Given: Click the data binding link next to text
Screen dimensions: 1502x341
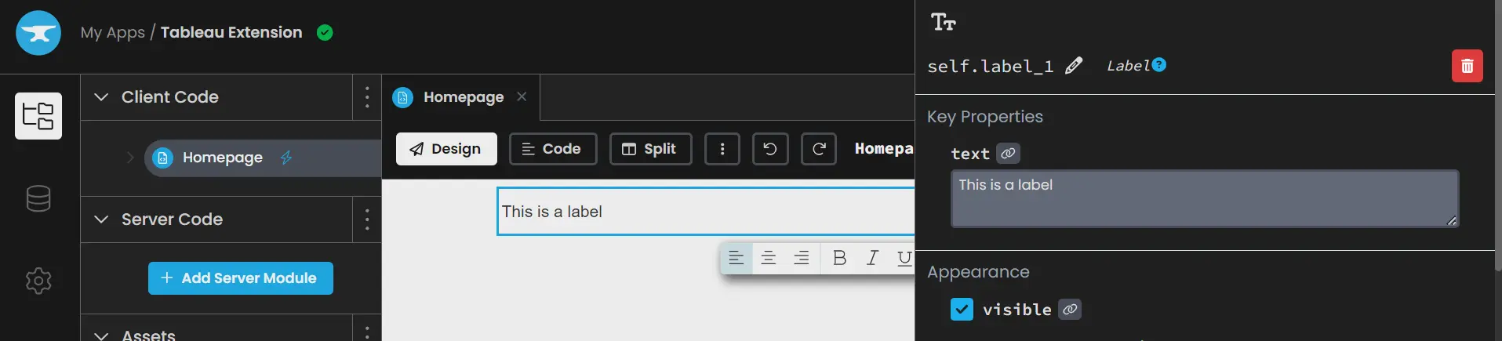Looking at the screenshot, I should point(1008,154).
